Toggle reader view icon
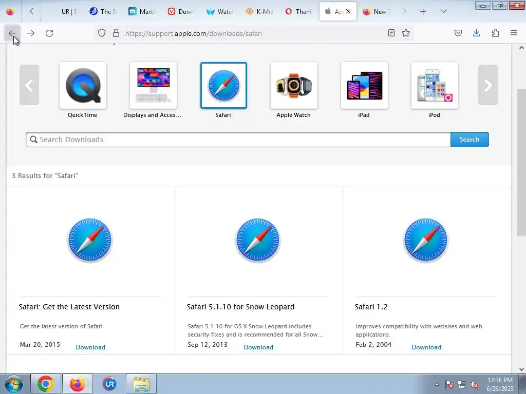Screen dimensions: 526x394 point(391,33)
